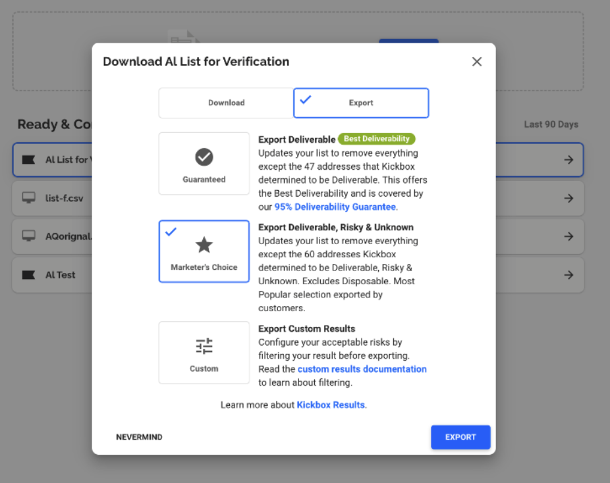Screen dimensions: 610x483
Task: Click the dialog title Download AI List for Verification
Action: (x=196, y=61)
